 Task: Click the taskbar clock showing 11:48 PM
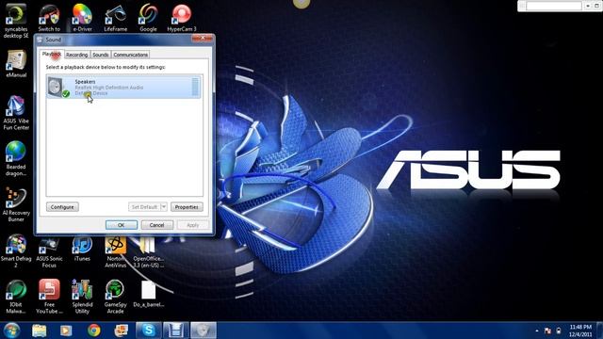(580, 331)
